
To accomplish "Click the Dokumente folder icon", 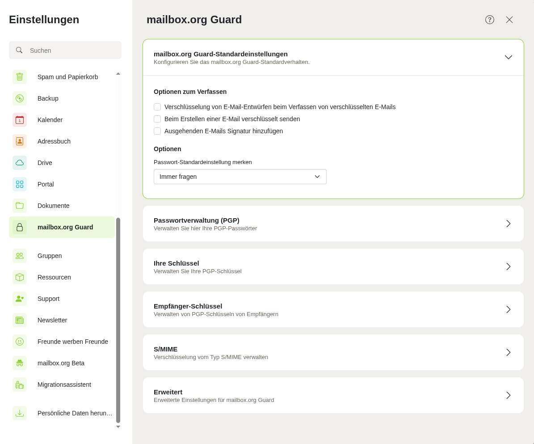I will click(20, 206).
